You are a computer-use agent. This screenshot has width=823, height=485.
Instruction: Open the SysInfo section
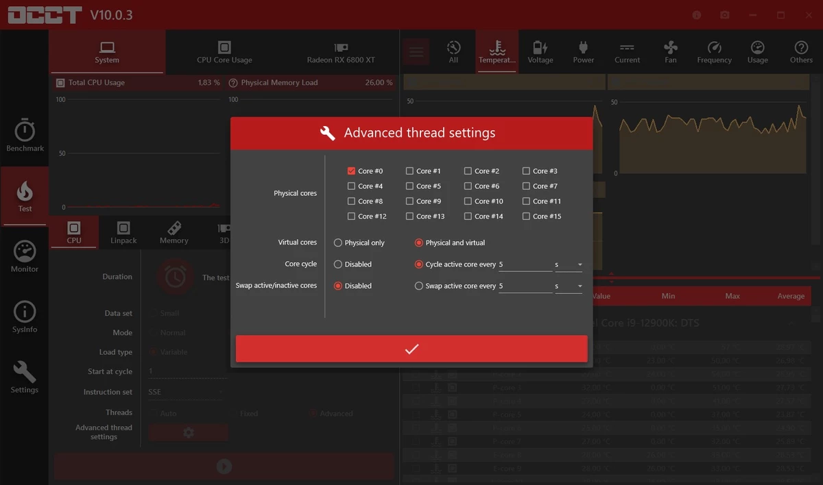tap(25, 316)
